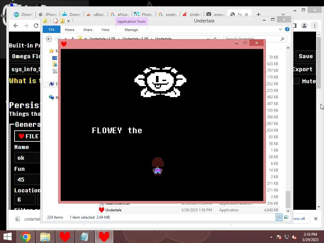Click the volume muted tray icon
324x243 pixels.
coord(294,237)
